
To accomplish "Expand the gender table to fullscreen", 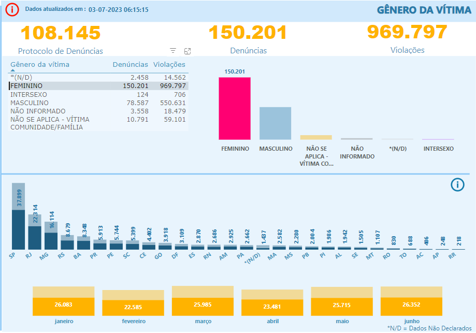I will point(187,51).
